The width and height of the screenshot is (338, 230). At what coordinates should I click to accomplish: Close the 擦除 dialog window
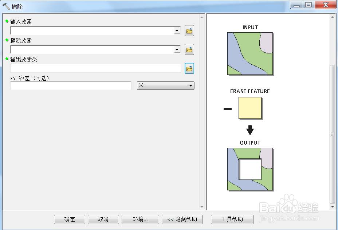[326, 5]
